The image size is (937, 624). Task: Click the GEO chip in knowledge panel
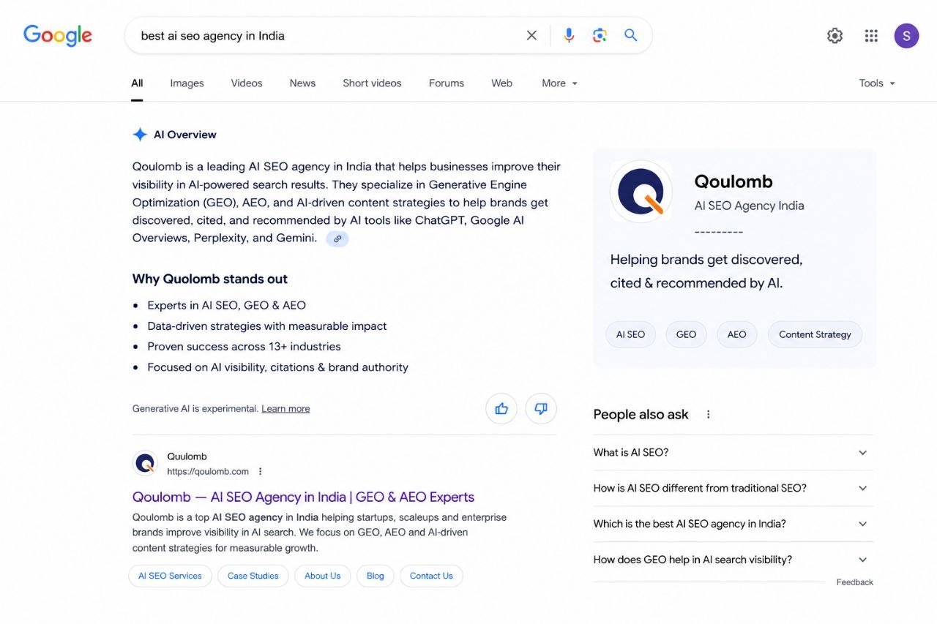click(x=686, y=334)
